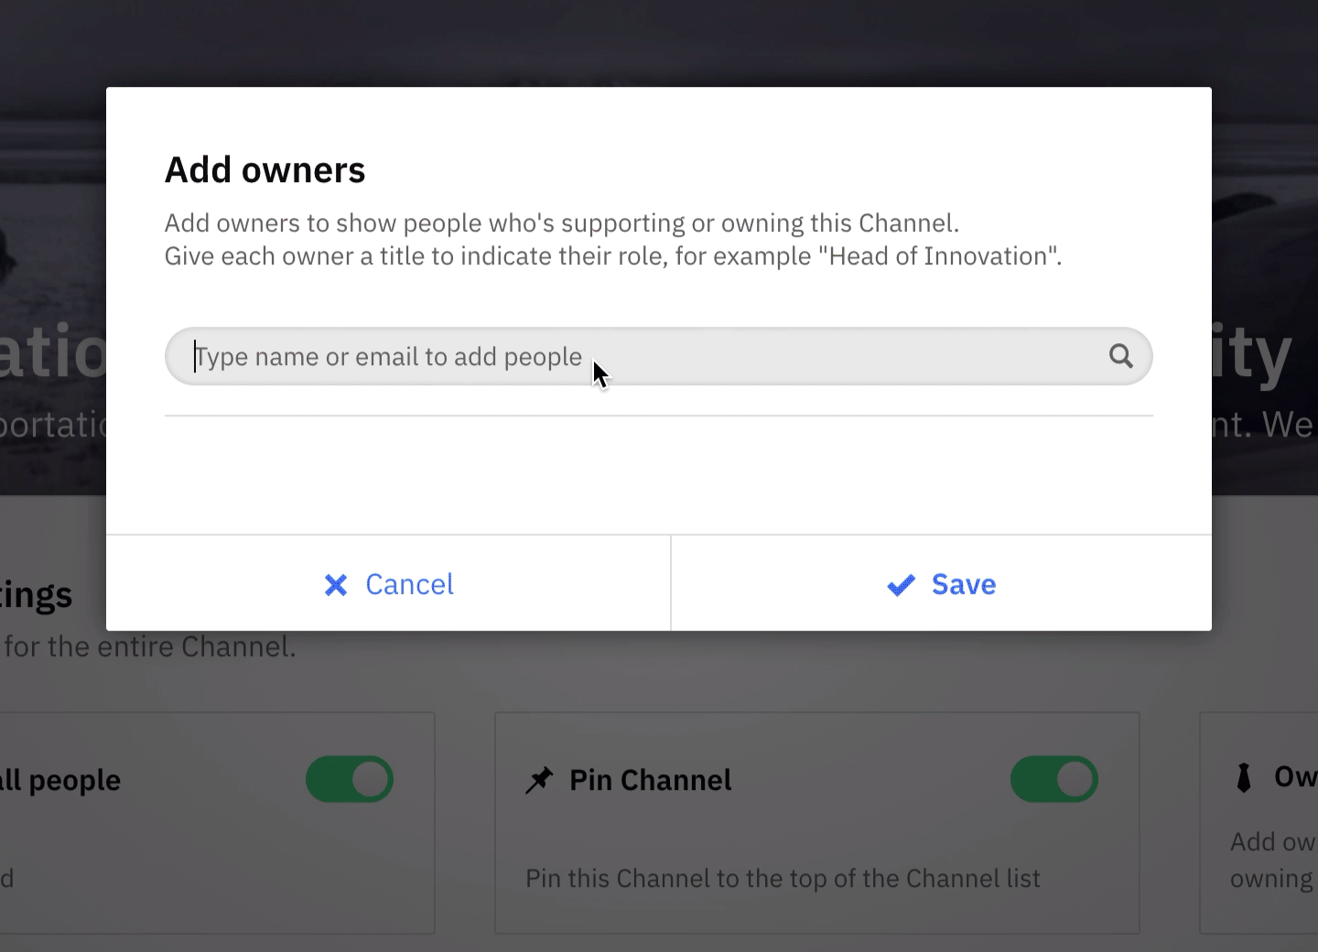This screenshot has width=1318, height=952.
Task: Click the 'Head of Innovation' example text line
Action: click(613, 256)
